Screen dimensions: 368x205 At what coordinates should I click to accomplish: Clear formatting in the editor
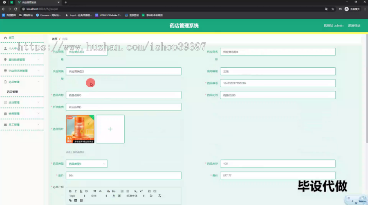(x=159, y=196)
